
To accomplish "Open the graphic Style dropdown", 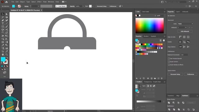I will [x=93, y=6].
